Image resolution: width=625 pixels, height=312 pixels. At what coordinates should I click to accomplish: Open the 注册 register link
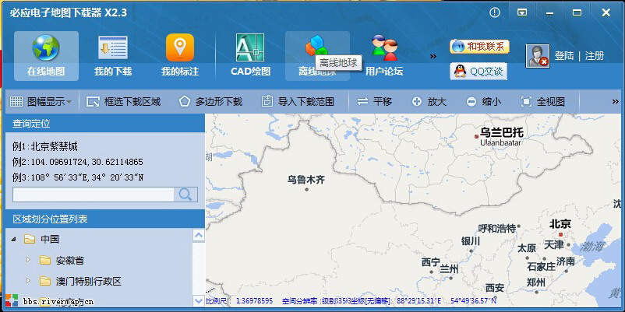point(595,56)
